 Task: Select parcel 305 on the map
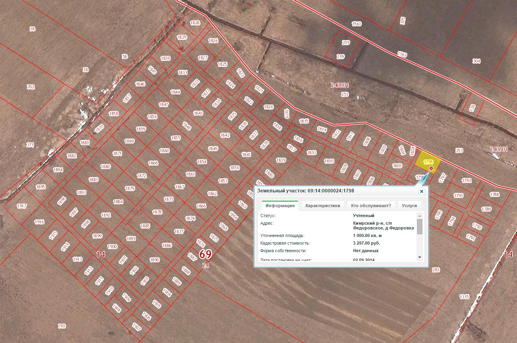403,21
